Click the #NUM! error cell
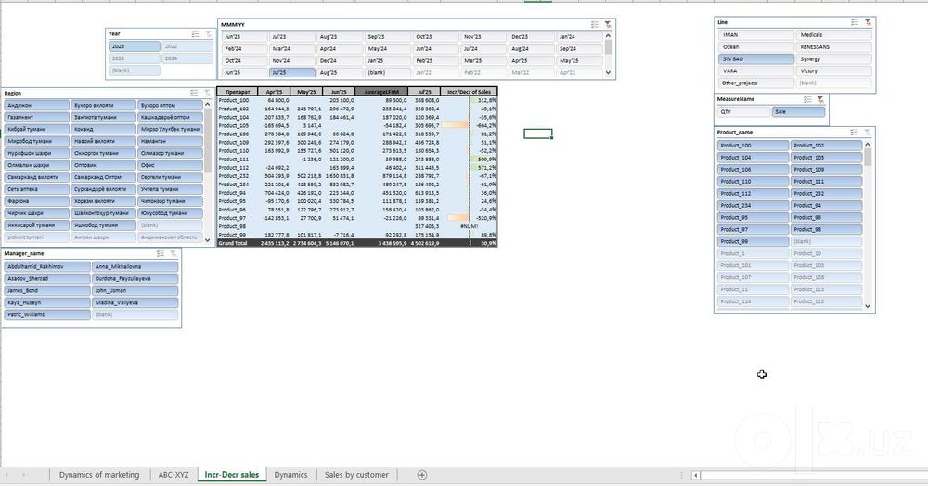 tap(469, 226)
